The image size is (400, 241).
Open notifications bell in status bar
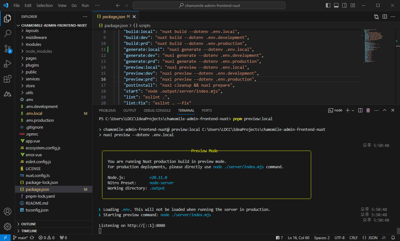tap(393, 238)
